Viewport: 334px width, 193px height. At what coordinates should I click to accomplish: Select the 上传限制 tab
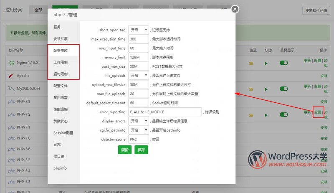[x=63, y=62]
